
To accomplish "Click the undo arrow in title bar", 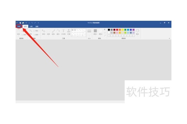I will click(x=32, y=23).
